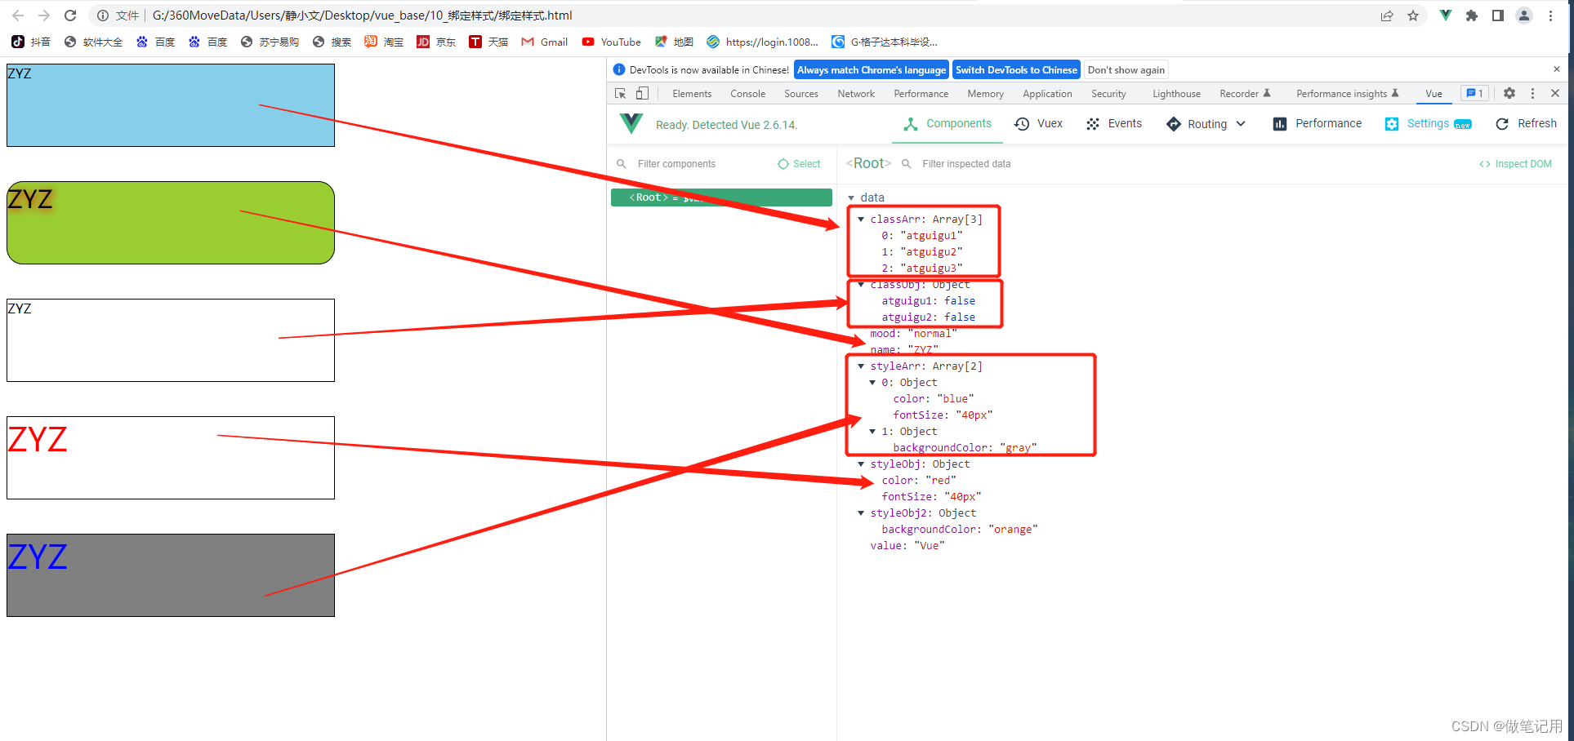The image size is (1574, 741).
Task: Click the inspect element picker icon
Action: tap(621, 94)
